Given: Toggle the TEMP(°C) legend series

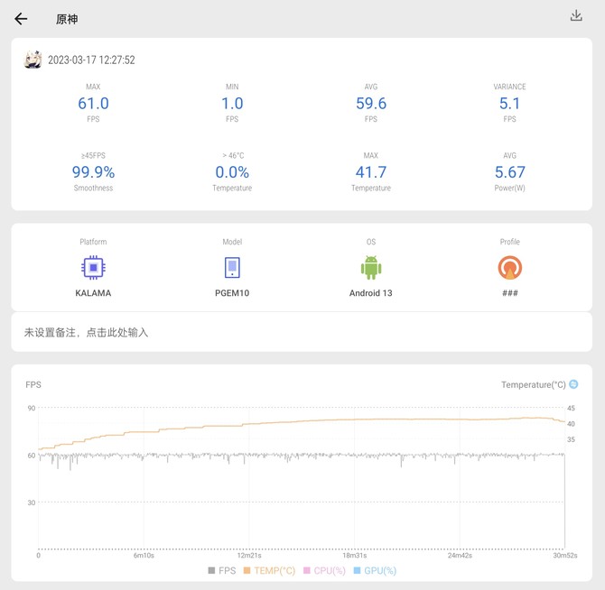Looking at the screenshot, I should [x=270, y=570].
